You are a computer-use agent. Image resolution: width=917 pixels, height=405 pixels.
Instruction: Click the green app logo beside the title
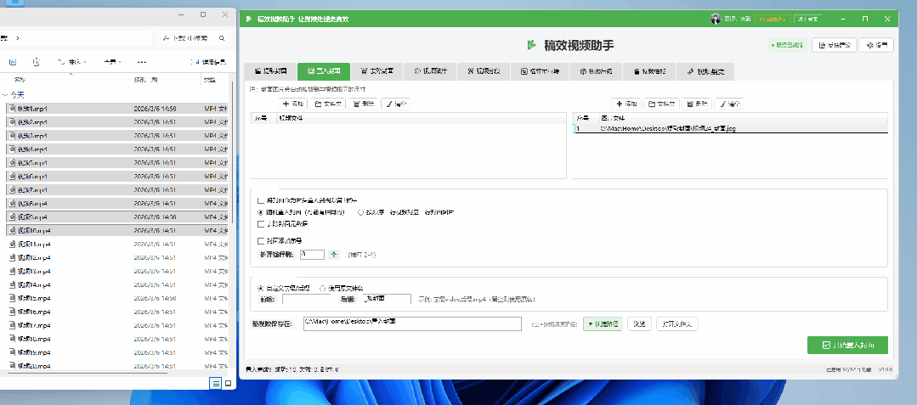click(x=532, y=45)
